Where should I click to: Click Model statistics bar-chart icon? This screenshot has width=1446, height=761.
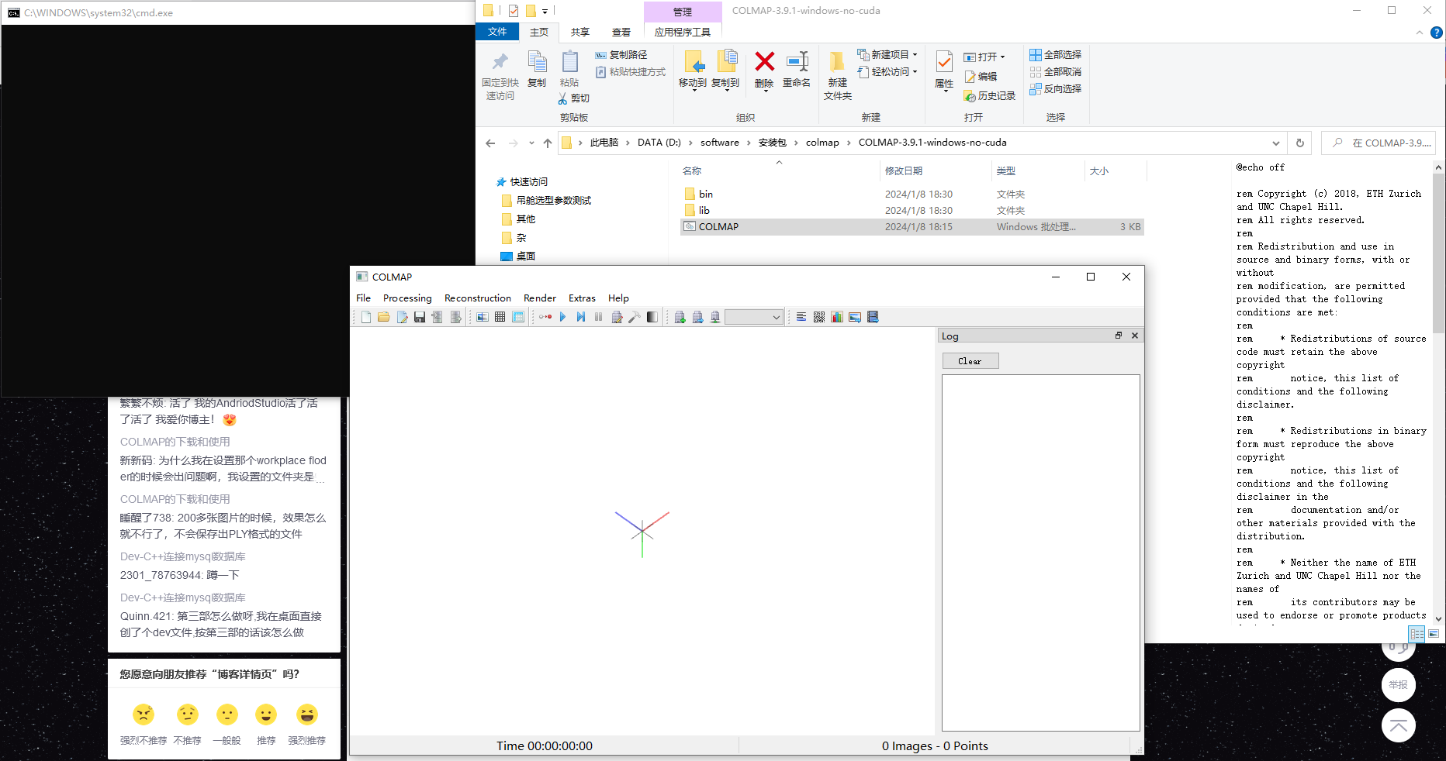pos(837,317)
